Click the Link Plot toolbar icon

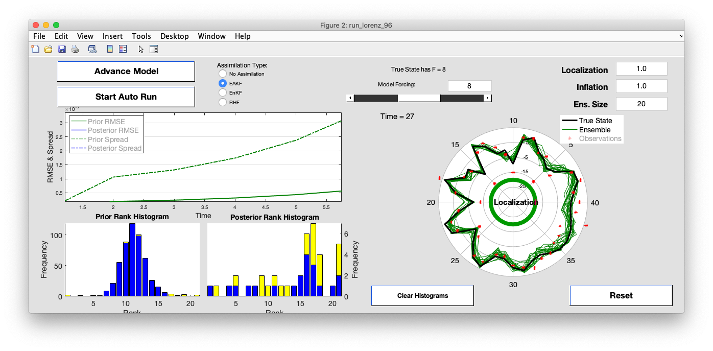click(92, 49)
